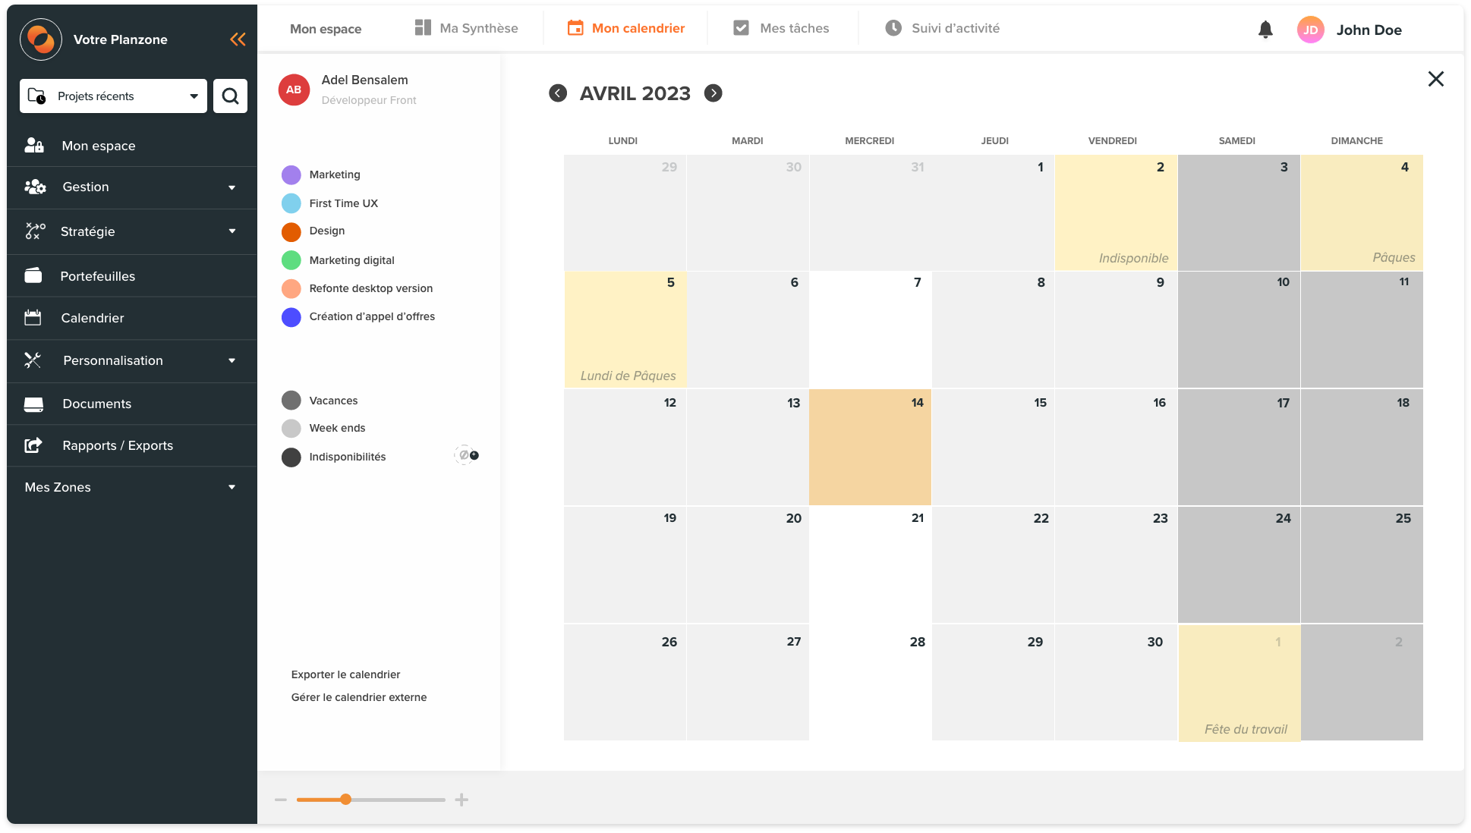Viewport: 1471px width, 833px height.
Task: Click John Doe user name
Action: point(1369,30)
